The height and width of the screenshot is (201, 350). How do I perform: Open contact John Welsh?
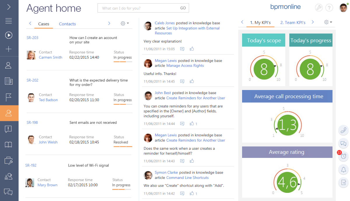point(48,142)
